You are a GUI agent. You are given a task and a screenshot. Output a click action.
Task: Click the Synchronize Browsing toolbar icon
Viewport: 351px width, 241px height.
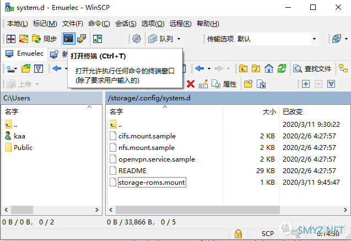pos(24,39)
